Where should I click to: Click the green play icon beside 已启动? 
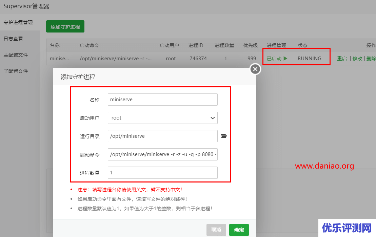click(285, 59)
